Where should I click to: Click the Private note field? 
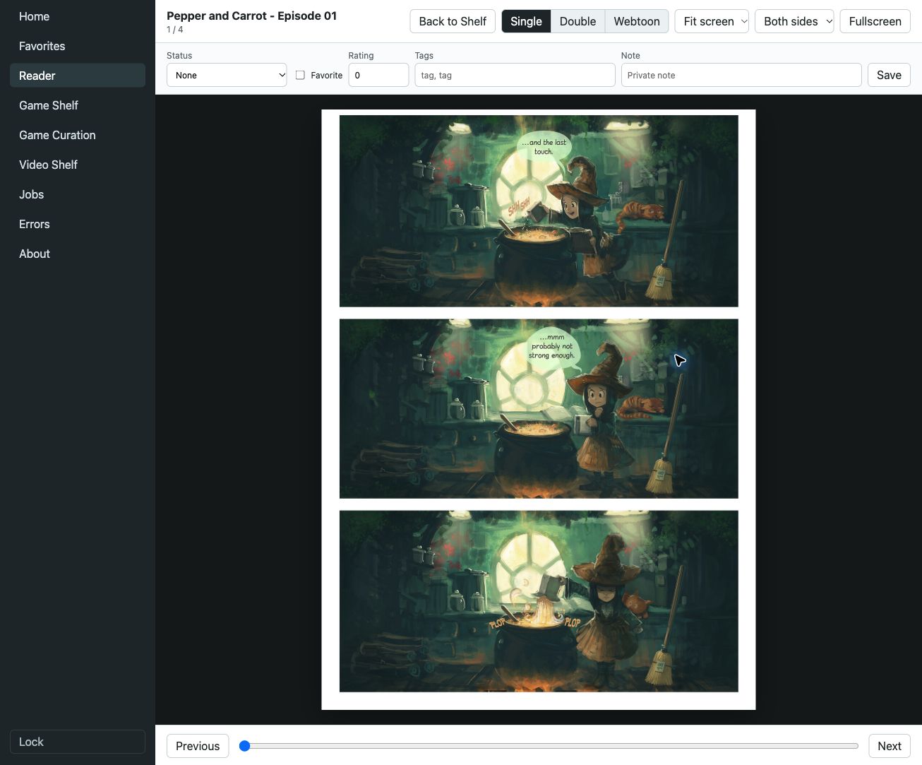tap(741, 75)
